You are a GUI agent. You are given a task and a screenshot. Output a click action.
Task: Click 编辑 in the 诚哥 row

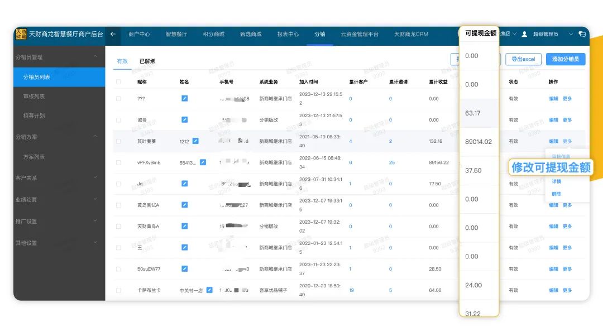(553, 120)
